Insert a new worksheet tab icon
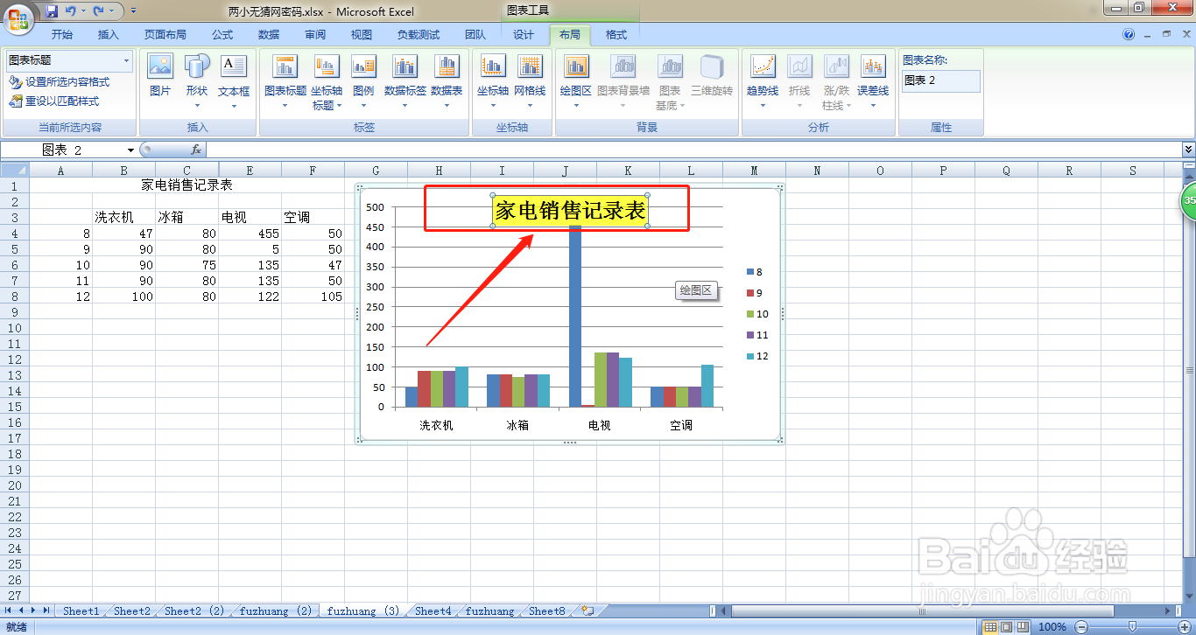Image resolution: width=1196 pixels, height=635 pixels. pos(587,611)
